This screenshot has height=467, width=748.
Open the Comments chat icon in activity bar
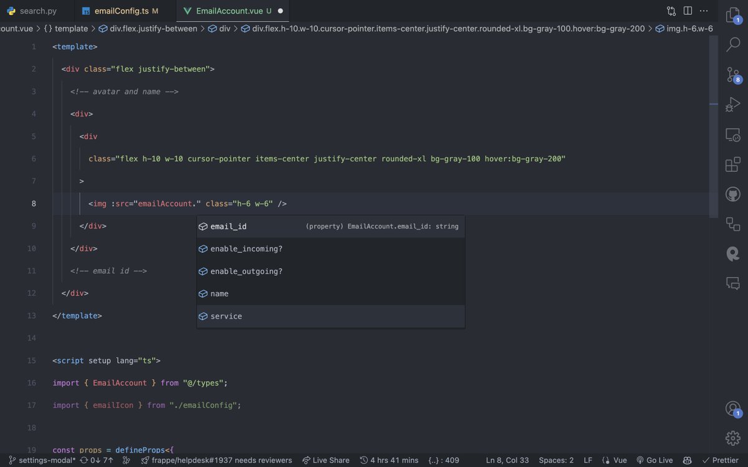click(x=732, y=284)
